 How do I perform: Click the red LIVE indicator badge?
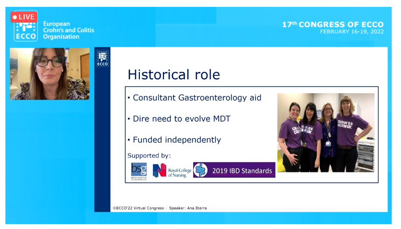24,17
